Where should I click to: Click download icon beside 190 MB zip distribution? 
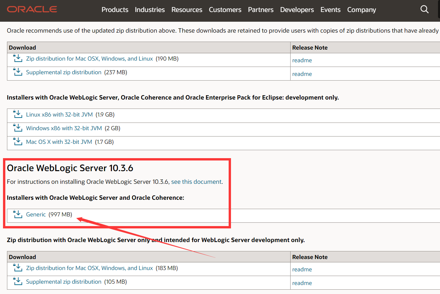pos(18,58)
